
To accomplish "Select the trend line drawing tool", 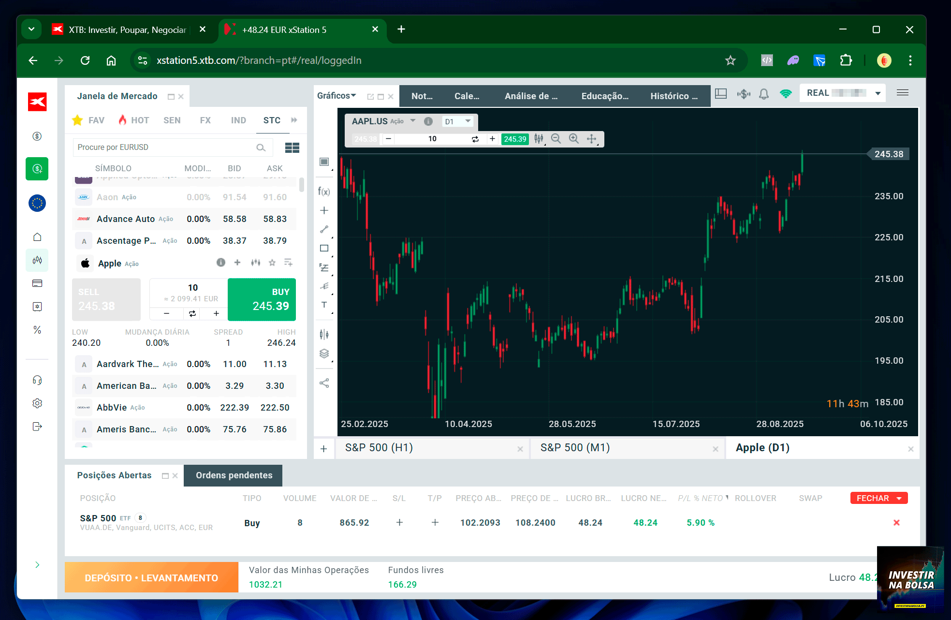I will pyautogui.click(x=324, y=229).
